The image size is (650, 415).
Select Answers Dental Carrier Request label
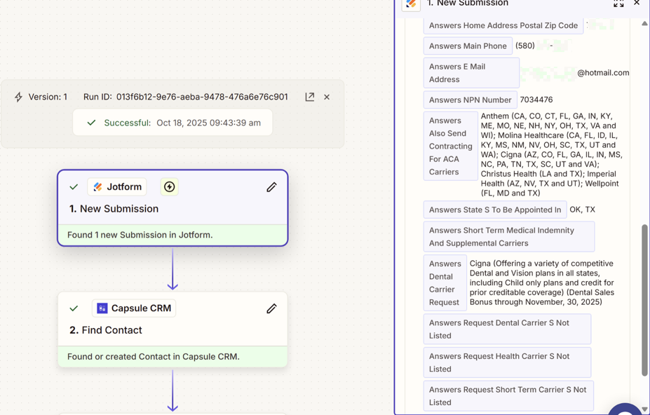tap(445, 283)
